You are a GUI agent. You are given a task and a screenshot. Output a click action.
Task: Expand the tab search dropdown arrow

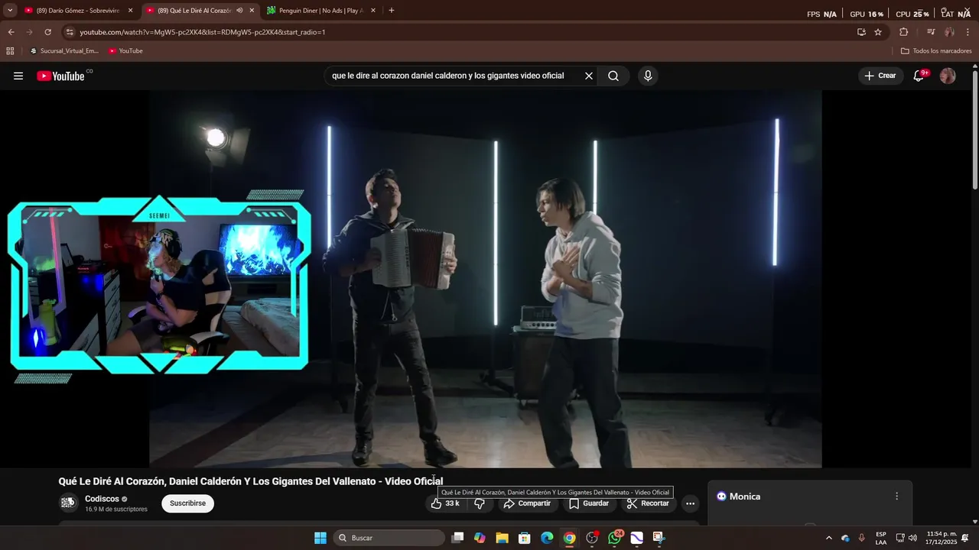[x=10, y=11]
